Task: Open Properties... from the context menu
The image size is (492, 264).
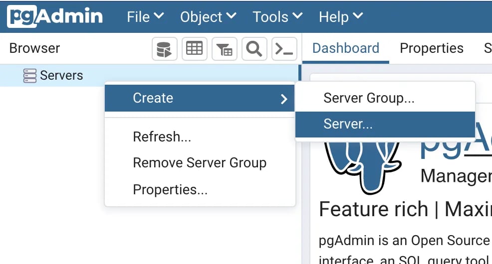Action: coord(170,190)
